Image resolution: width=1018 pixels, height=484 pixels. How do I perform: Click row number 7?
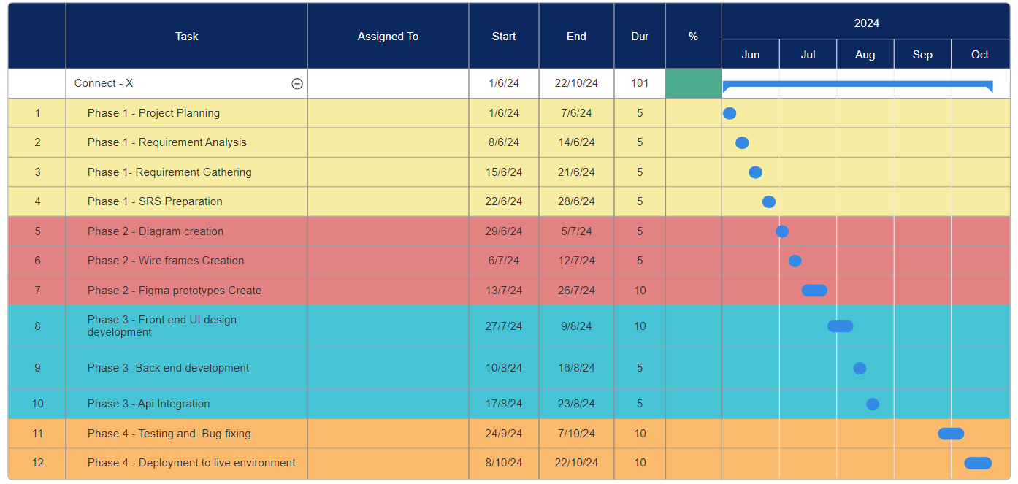tap(37, 291)
